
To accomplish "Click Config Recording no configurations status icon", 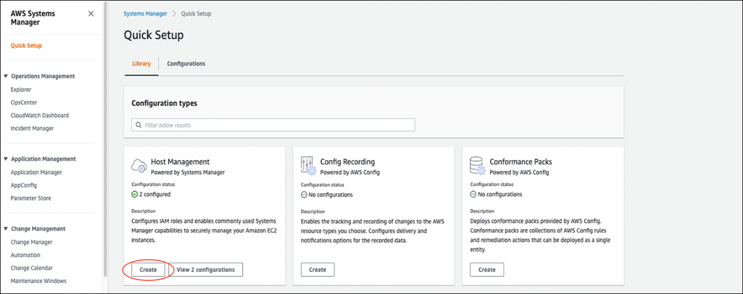I will (x=304, y=194).
